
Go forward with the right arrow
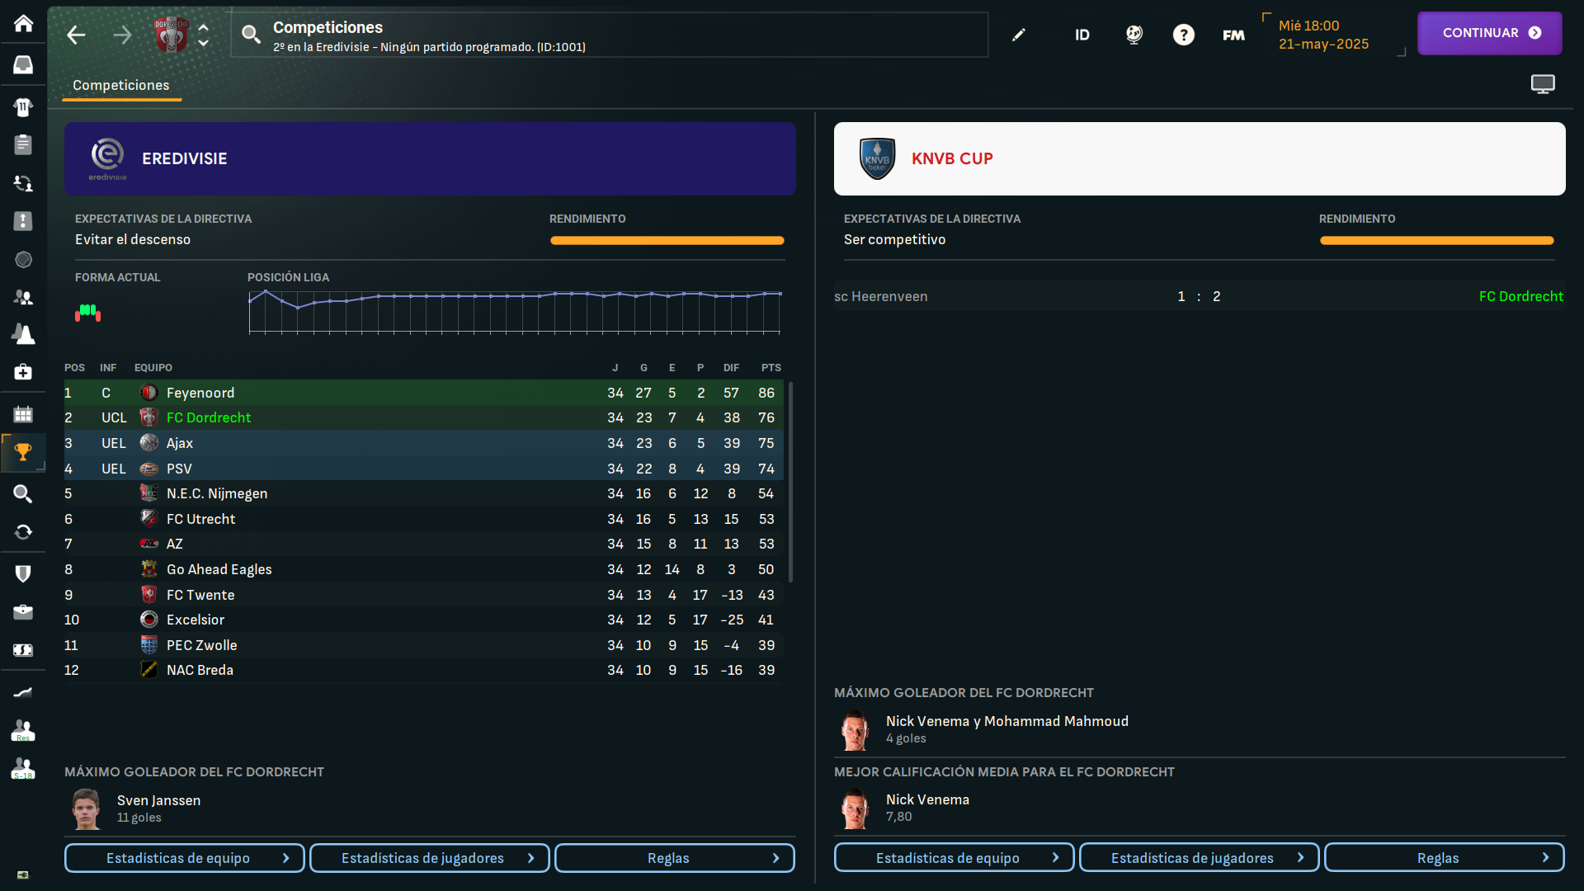click(122, 35)
